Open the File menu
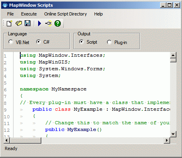This screenshot has height=158, width=182. [x=10, y=14]
